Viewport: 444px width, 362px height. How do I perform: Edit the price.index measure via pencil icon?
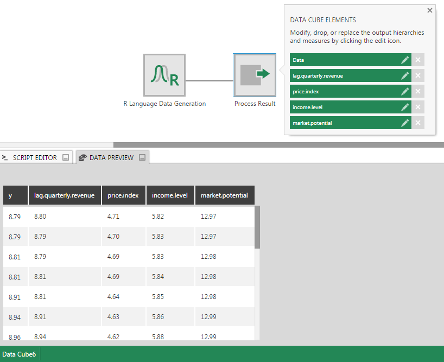tap(404, 91)
